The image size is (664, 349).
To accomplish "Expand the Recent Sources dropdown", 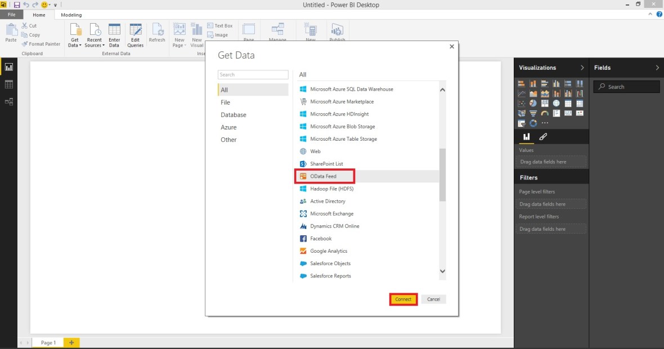I will tap(104, 45).
